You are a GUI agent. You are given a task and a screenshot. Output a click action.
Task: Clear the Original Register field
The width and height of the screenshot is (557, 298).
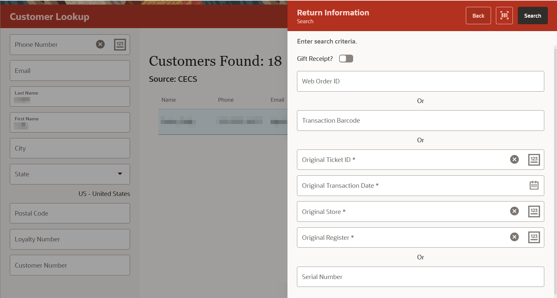[x=514, y=237]
